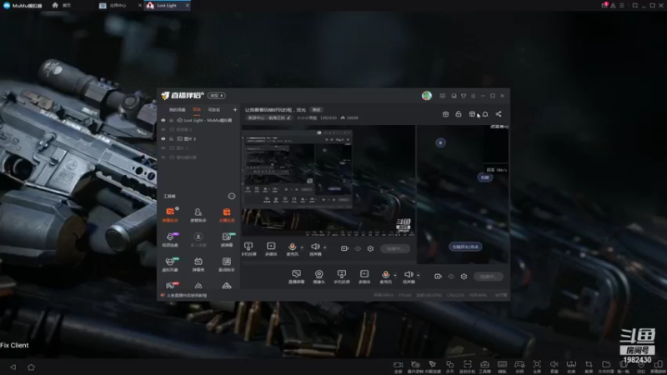667x375 pixels.
Task: Click the Android home button in MuMu
Action: [x=31, y=367]
